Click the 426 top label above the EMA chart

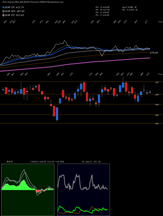[93, 22]
